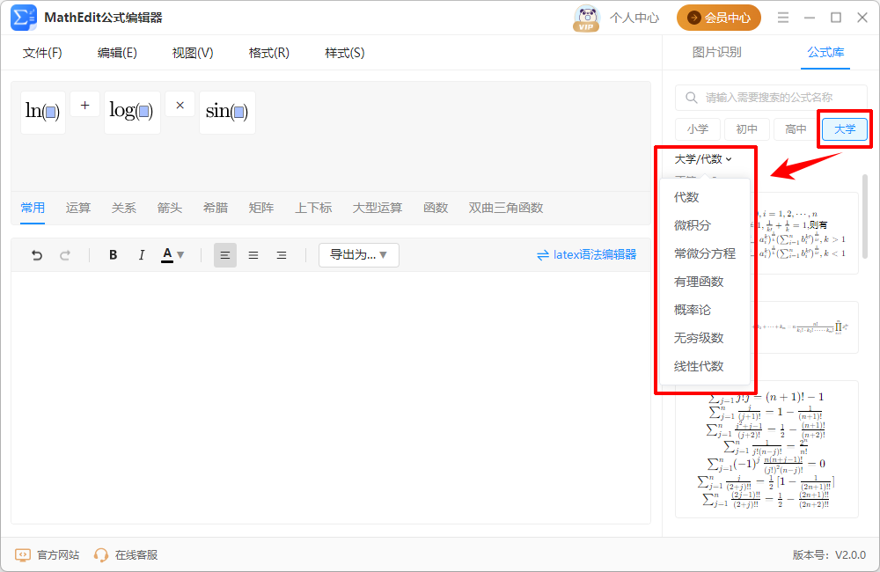Open the 文件(F) menu

42,53
